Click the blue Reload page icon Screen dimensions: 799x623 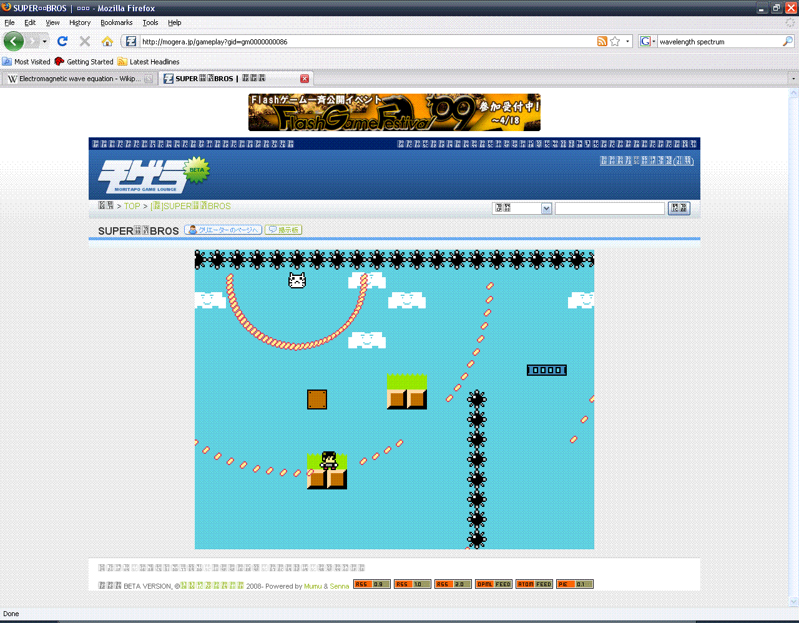pos(62,41)
